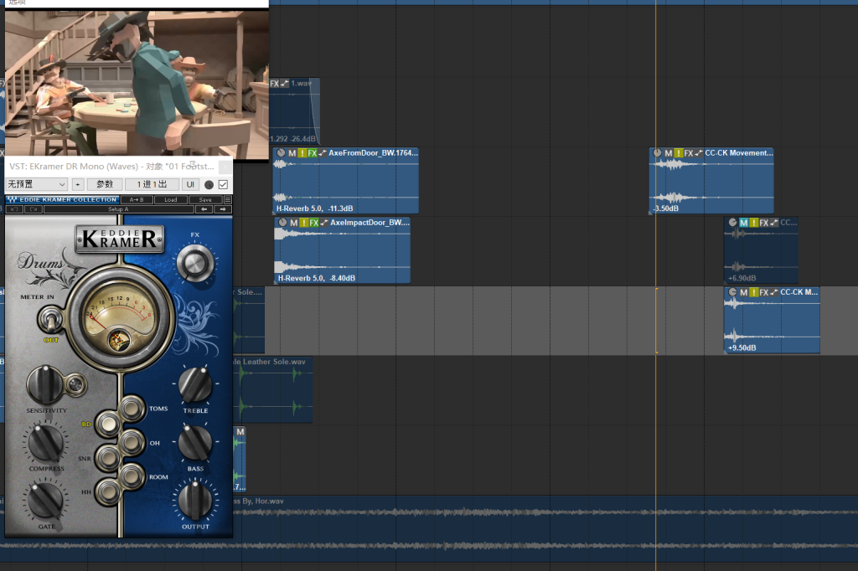Image resolution: width=858 pixels, height=571 pixels.
Task: Mute the +9.50dB CC-CK M item
Action: tap(744, 292)
